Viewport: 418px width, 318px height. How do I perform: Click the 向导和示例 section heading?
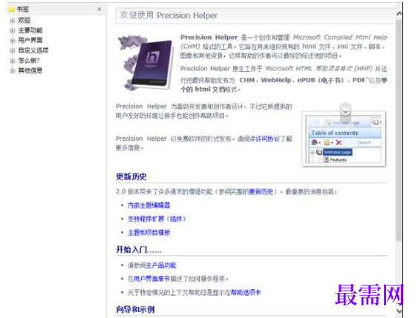coord(135,310)
